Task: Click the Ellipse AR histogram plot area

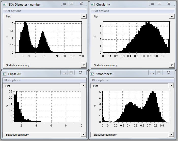Action: tap(47, 106)
